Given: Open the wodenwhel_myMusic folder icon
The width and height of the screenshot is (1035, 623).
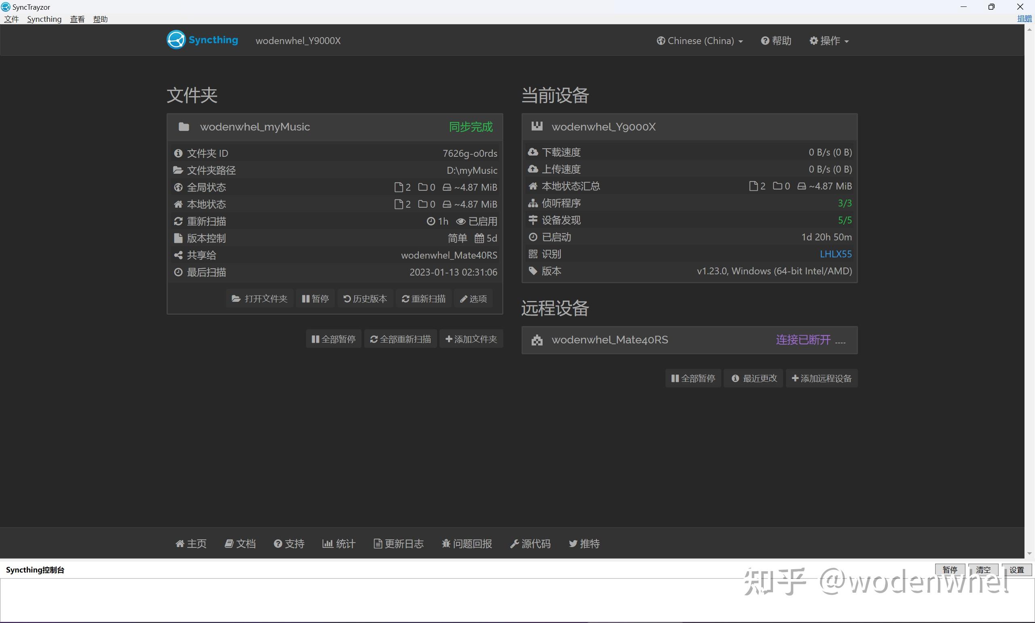Looking at the screenshot, I should [x=184, y=126].
